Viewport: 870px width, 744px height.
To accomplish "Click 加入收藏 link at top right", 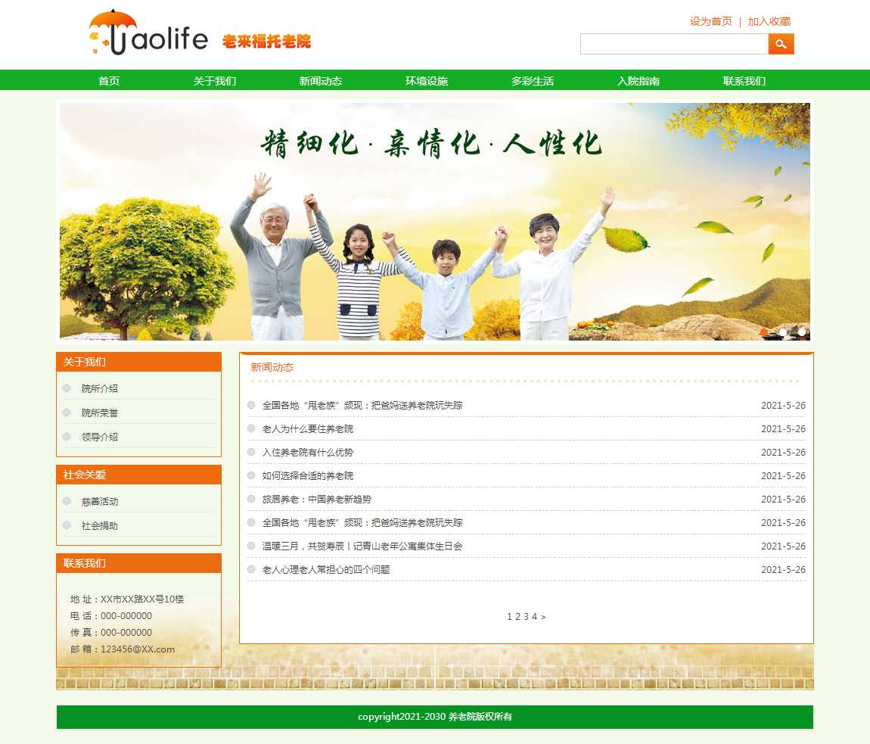I will tap(769, 21).
